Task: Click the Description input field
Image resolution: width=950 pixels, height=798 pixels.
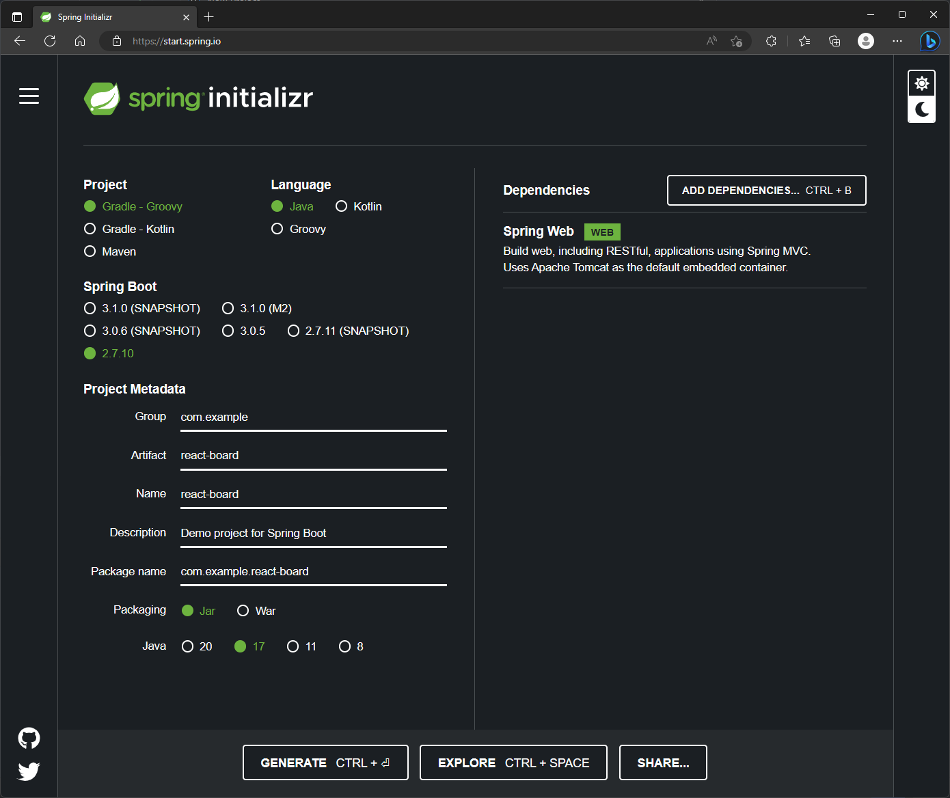Action: click(314, 533)
